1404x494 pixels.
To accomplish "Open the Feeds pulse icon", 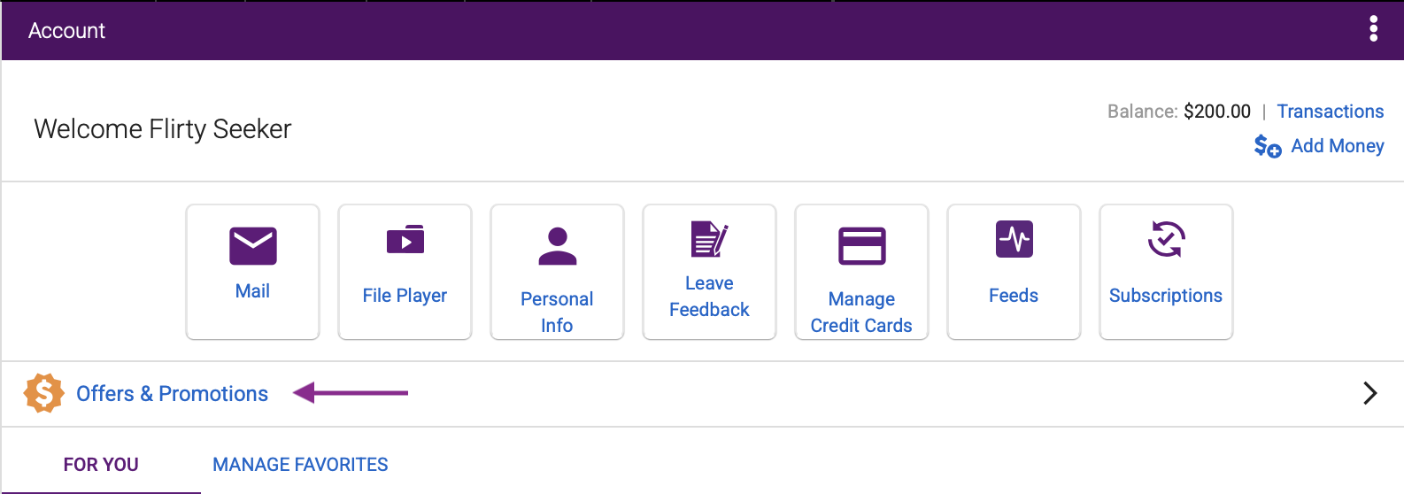I will [x=1014, y=239].
